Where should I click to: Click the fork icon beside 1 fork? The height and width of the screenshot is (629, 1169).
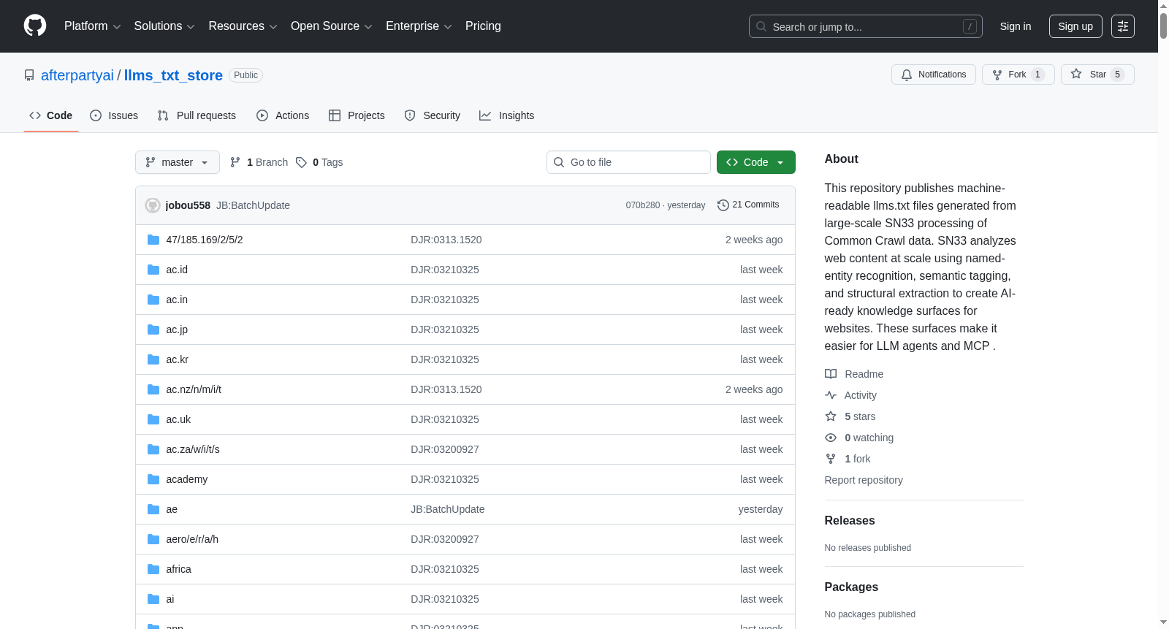click(x=831, y=459)
